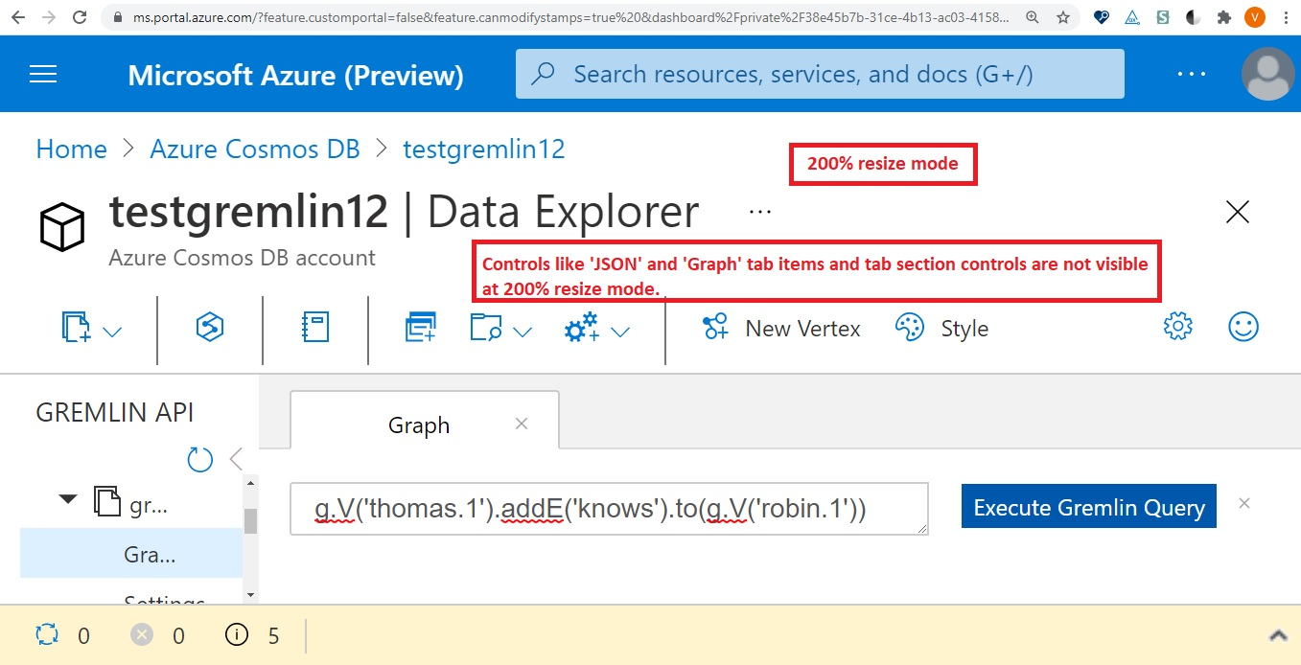Switch to the Graph tab

[419, 424]
